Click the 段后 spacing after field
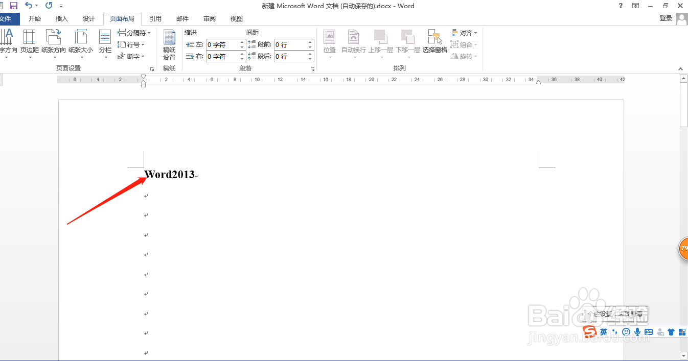 pos(290,56)
